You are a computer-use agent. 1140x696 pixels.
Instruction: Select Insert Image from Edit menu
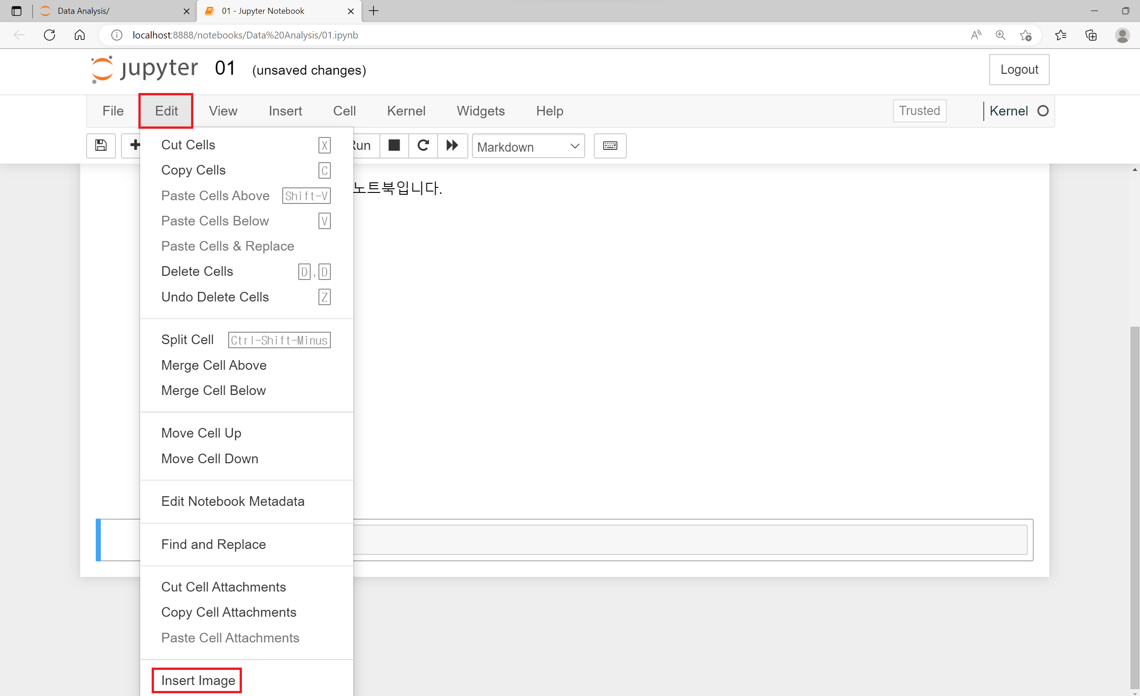198,680
